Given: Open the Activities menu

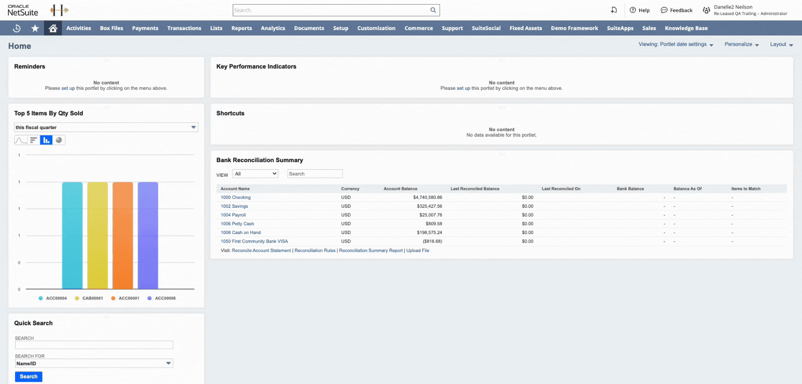Looking at the screenshot, I should [79, 28].
